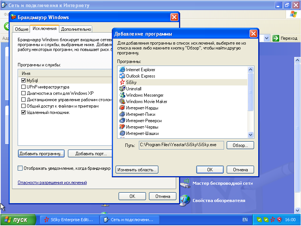Tick the Отображать уведомление checkbox
The height and width of the screenshot is (226, 301).
[x=20, y=168]
